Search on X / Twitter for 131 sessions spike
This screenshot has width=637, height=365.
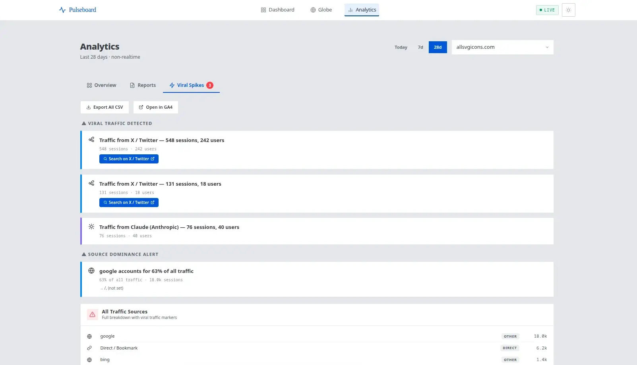(129, 202)
